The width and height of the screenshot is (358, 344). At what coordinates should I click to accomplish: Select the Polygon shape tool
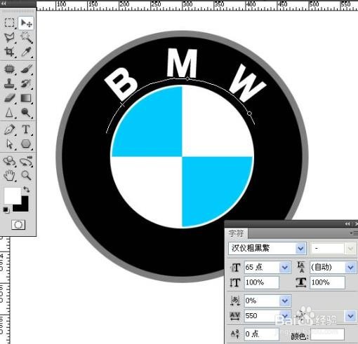pyautogui.click(x=26, y=144)
